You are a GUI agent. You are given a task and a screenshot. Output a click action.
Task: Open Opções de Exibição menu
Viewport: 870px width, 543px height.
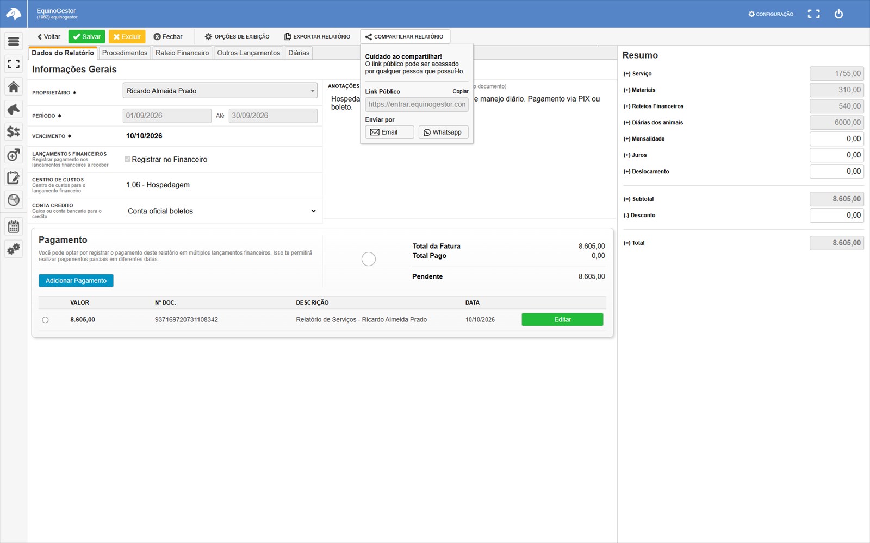(x=237, y=37)
